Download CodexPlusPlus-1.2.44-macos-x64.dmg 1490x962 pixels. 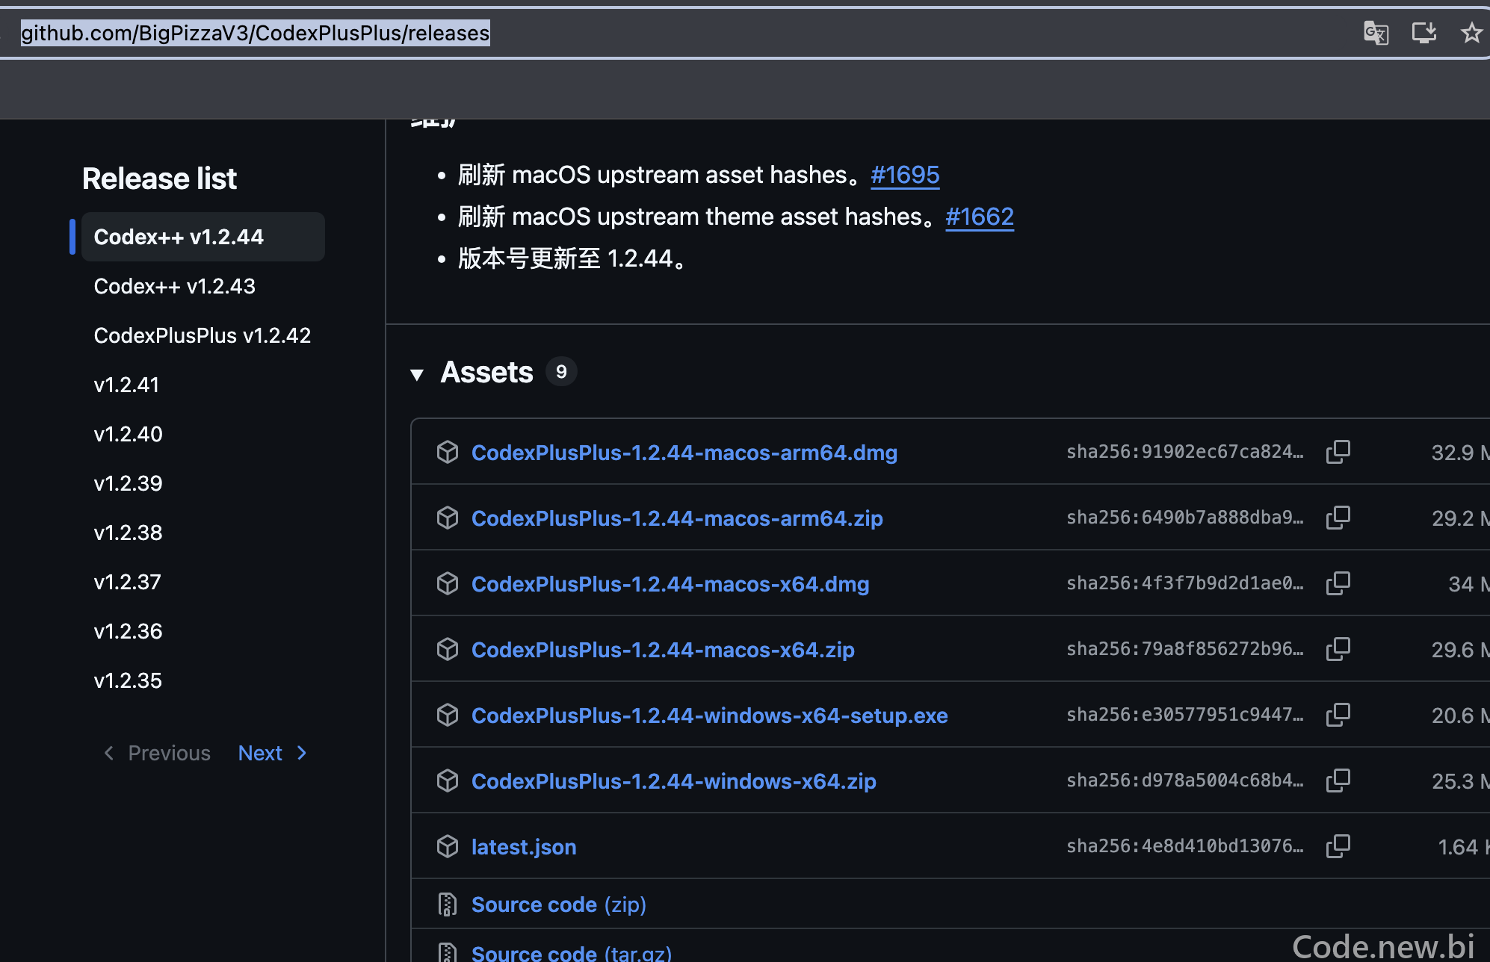pyautogui.click(x=670, y=584)
